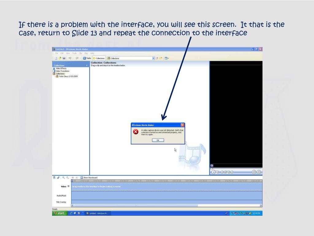Click the Audio/Music track row in the timeline
The height and width of the screenshot is (236, 314).
click(x=167, y=195)
